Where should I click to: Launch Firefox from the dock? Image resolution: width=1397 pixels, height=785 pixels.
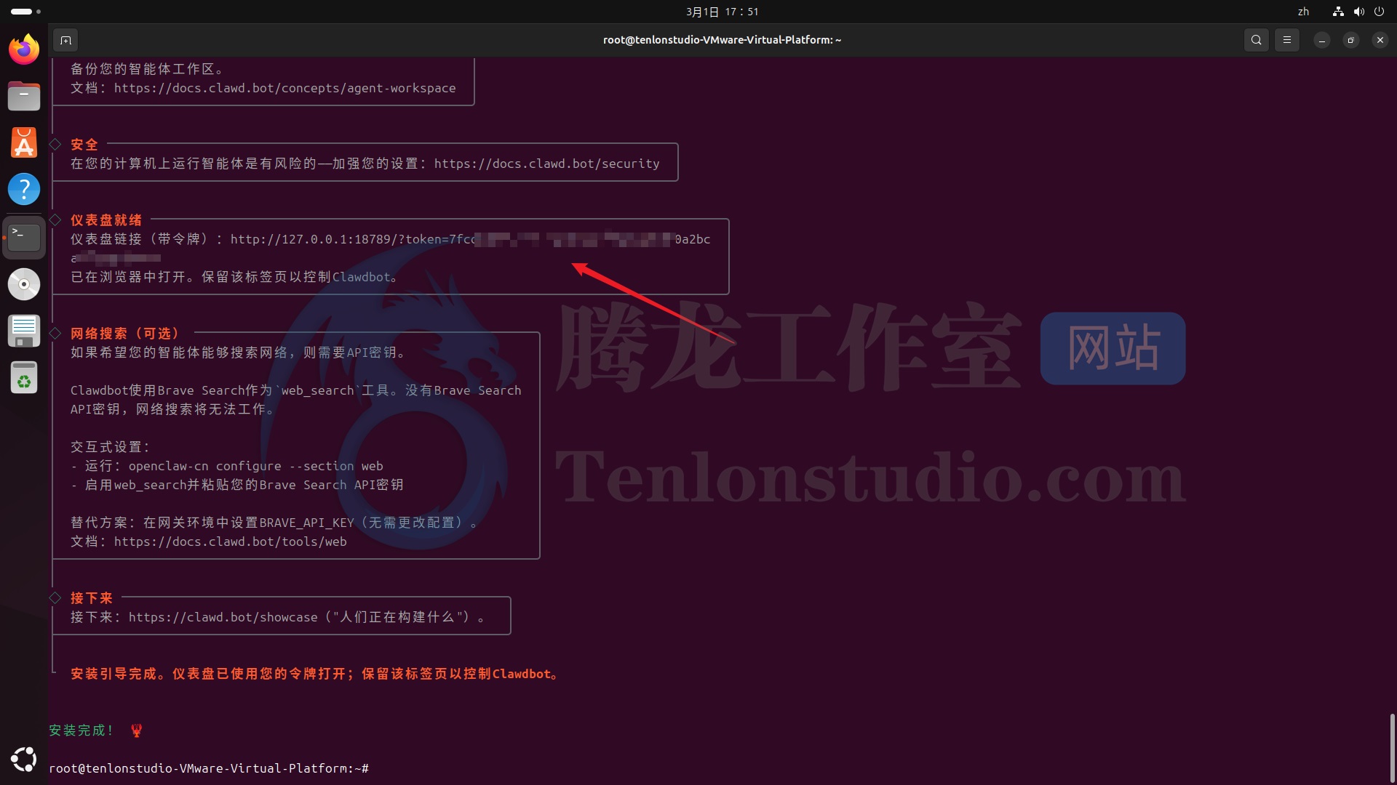[24, 49]
